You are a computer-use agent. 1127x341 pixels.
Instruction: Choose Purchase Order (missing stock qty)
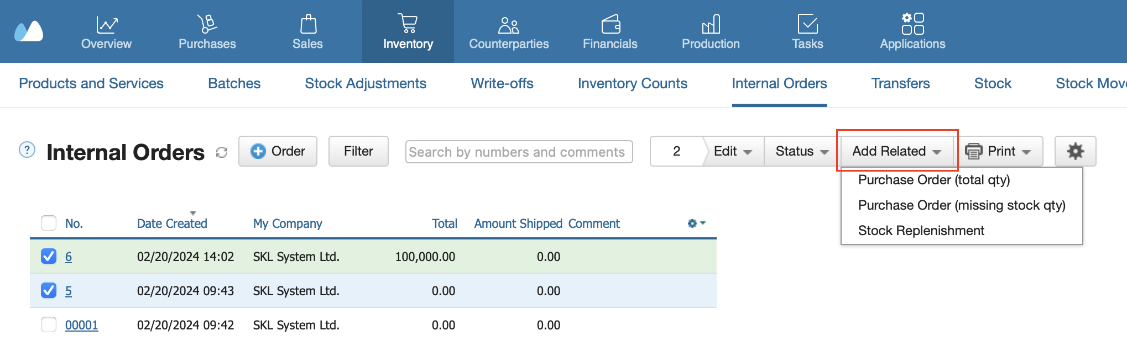pos(962,205)
